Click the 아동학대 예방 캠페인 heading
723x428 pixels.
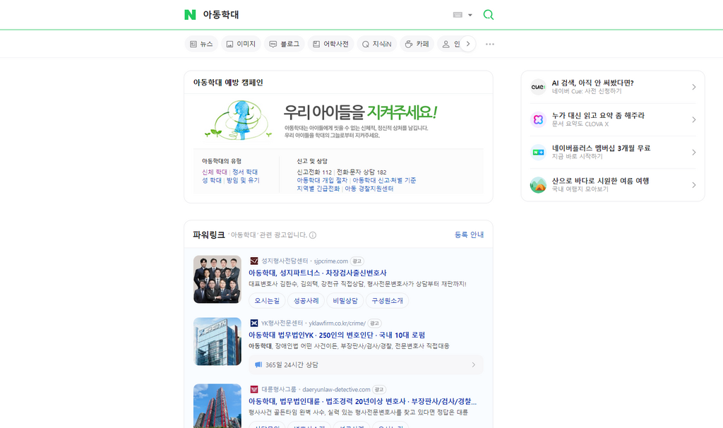point(228,83)
